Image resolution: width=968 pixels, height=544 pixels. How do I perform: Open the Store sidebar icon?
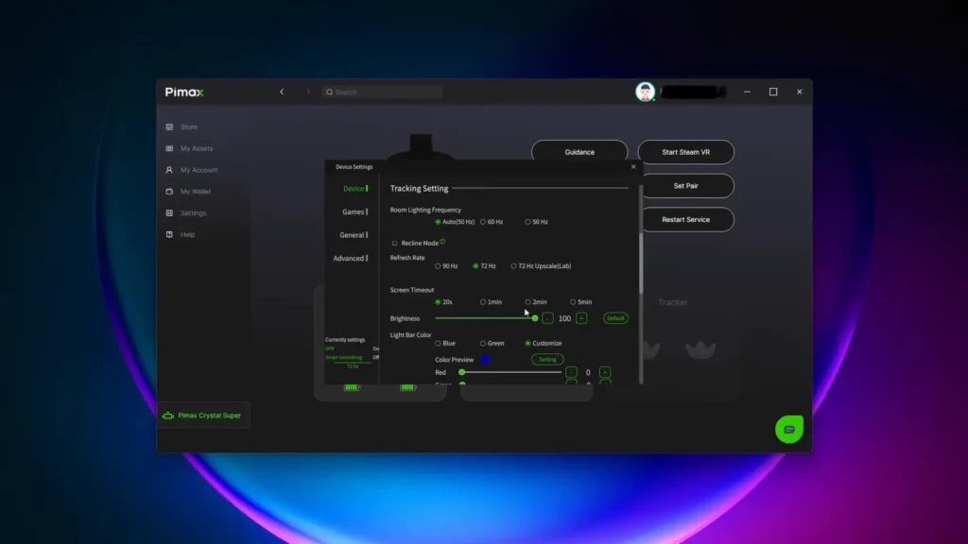(x=169, y=127)
